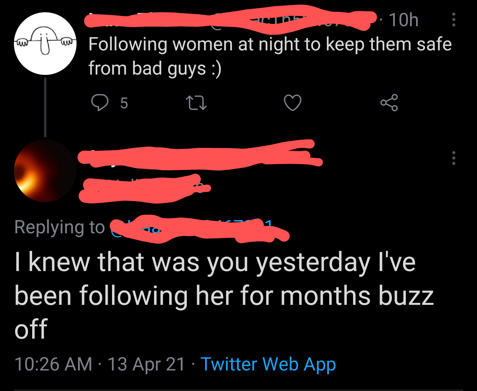Retweet the 'Following women at night' tweet

[196, 103]
